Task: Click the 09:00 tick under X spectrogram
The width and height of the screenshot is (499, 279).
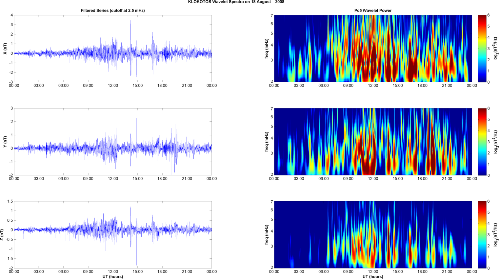Action: tap(348, 86)
